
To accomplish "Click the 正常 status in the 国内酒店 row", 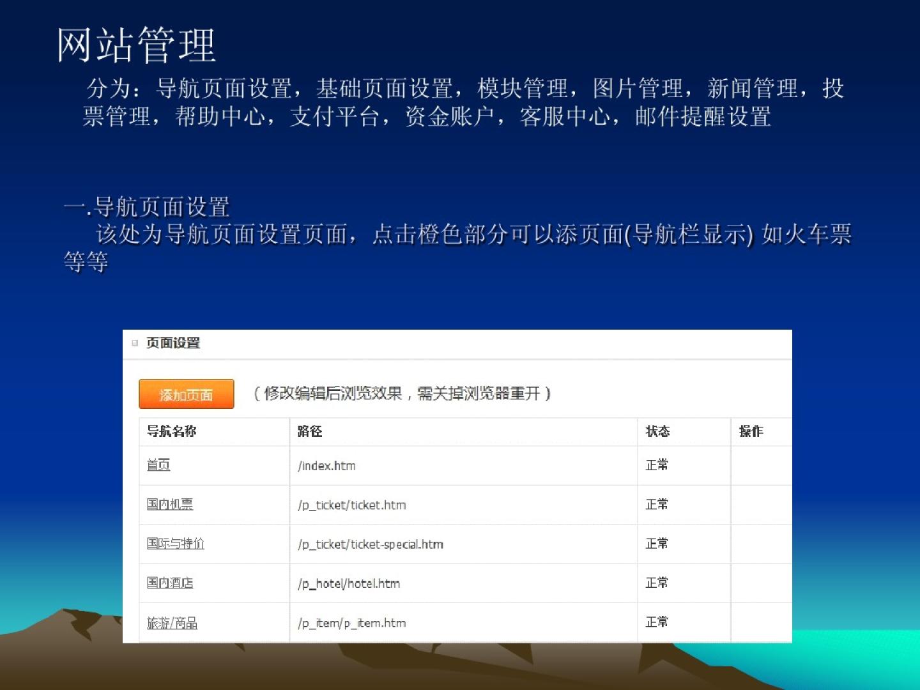I will [657, 583].
